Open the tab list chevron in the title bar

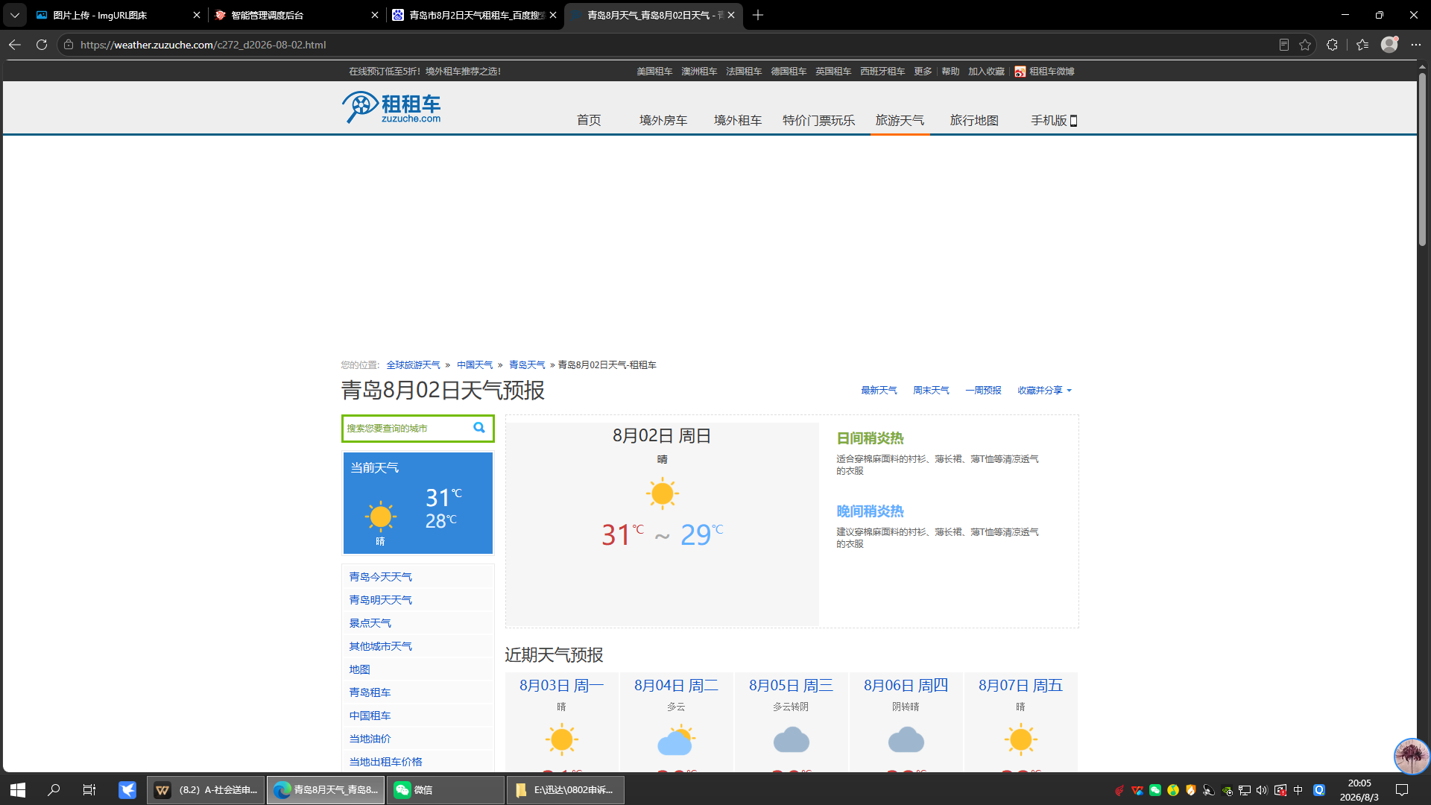[14, 15]
